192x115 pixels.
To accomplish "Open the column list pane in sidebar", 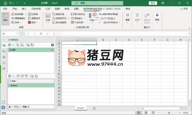I will coord(4,63).
